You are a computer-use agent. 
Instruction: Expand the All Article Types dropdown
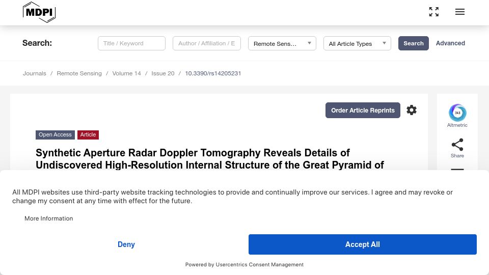pos(357,43)
